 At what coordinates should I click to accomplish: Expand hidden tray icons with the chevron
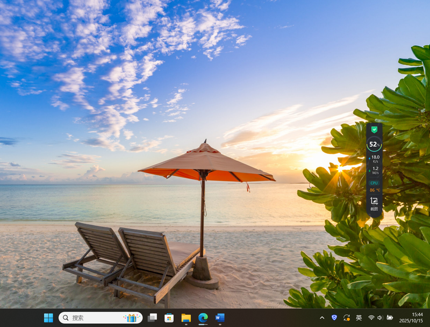point(322,317)
